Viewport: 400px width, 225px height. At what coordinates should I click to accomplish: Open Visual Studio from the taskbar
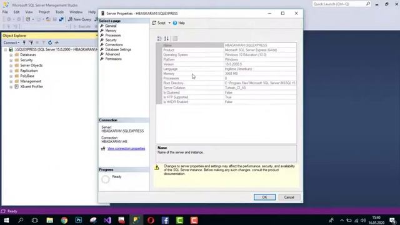point(107,220)
